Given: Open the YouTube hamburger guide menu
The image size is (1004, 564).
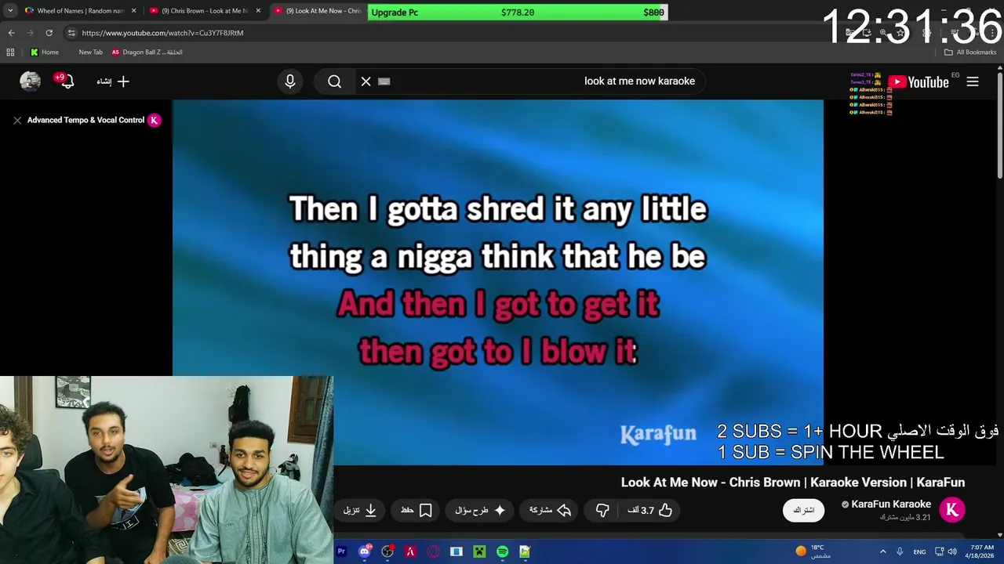Looking at the screenshot, I should click(973, 81).
